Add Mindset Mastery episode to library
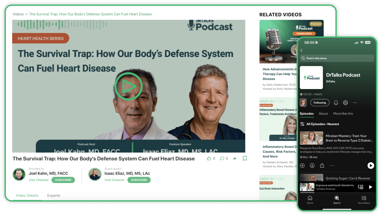 coord(302,166)
